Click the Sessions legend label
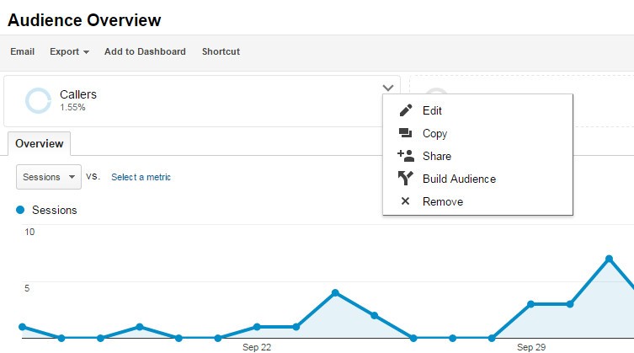 (55, 210)
